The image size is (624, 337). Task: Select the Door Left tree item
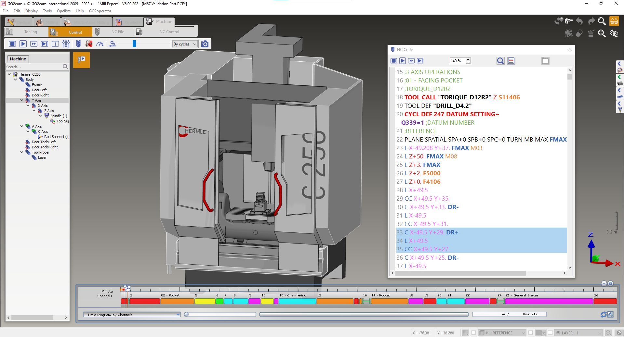tap(39, 90)
